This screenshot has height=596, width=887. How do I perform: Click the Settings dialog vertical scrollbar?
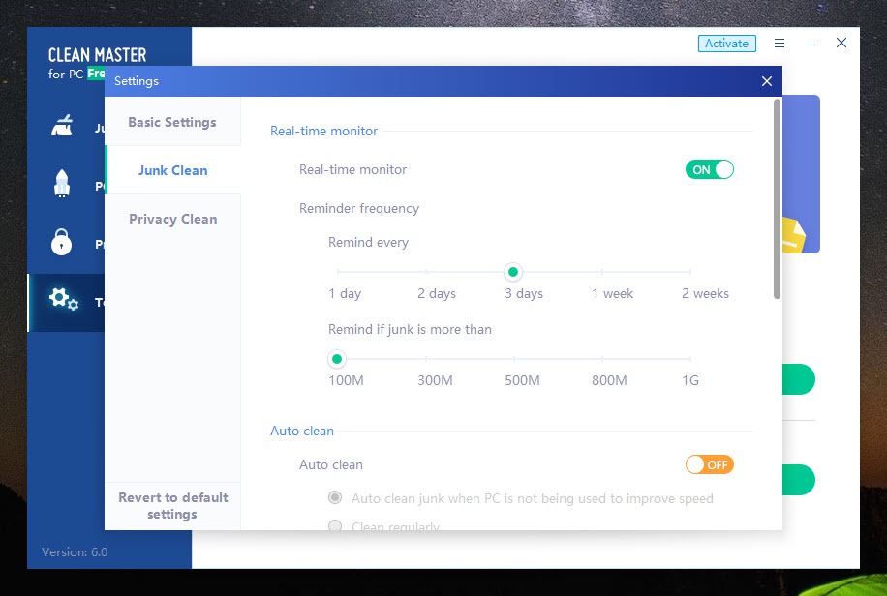point(776,199)
